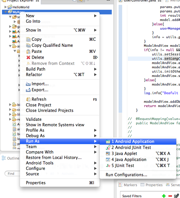The image size is (180, 198).
Task: Click the Outline view icon
Action: point(4,158)
